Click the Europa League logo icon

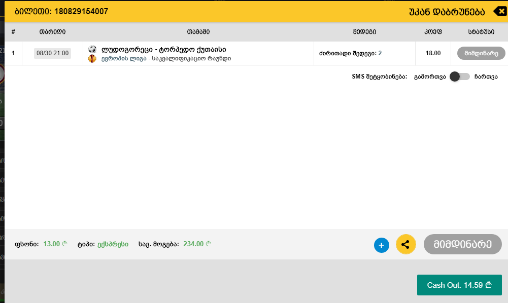tap(92, 59)
